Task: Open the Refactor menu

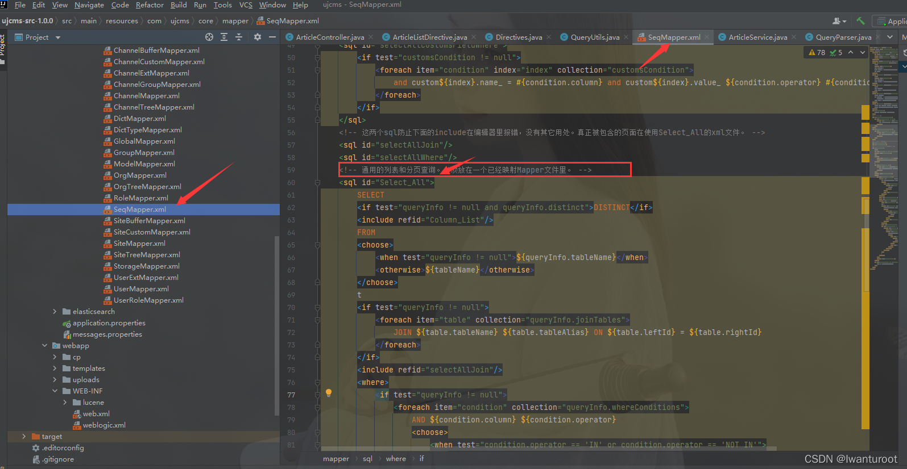Action: point(150,5)
